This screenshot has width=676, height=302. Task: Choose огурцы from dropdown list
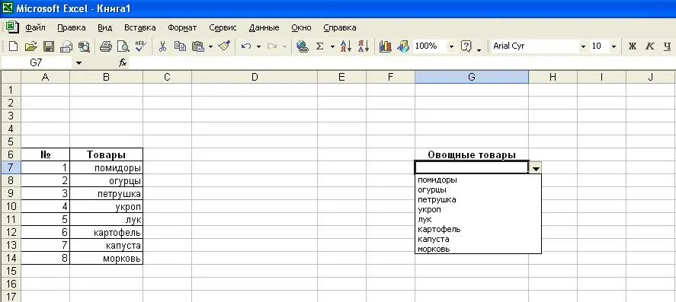[x=478, y=189]
